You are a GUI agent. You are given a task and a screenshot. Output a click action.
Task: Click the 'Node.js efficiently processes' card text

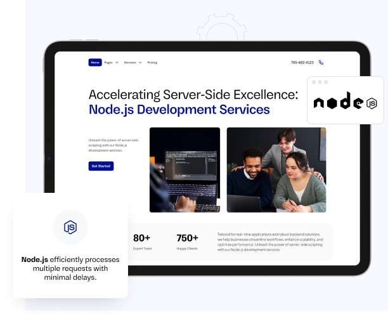pyautogui.click(x=70, y=268)
